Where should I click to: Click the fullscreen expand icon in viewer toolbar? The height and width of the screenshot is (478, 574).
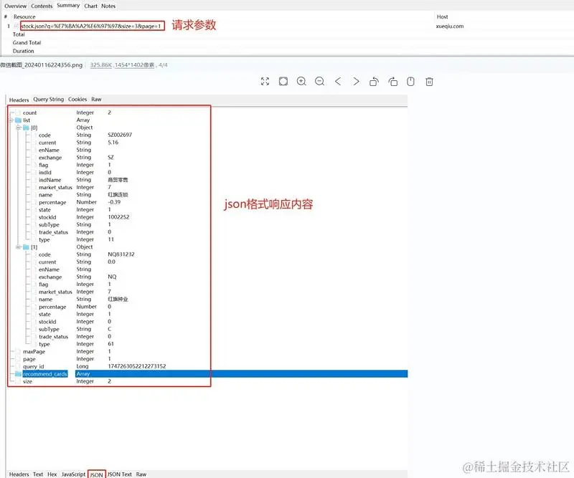pos(265,81)
